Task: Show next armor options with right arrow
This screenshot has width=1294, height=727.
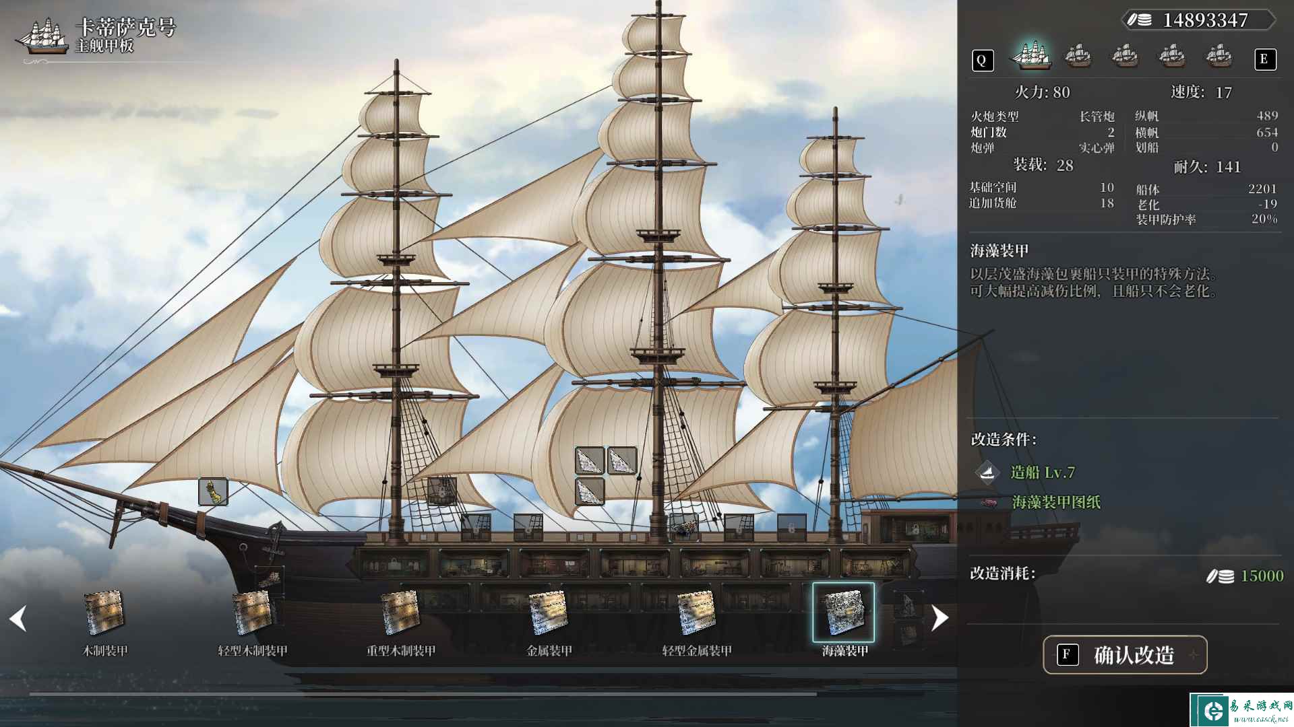Action: click(x=939, y=618)
